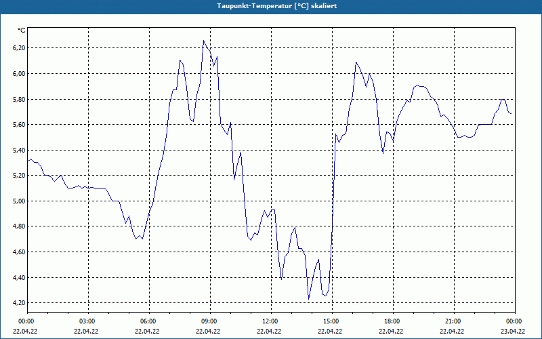Select the 6,20 y-axis value

(x=19, y=48)
